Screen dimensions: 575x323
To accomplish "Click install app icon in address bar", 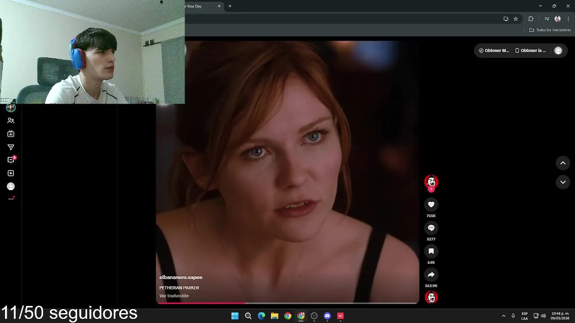I will click(x=506, y=19).
